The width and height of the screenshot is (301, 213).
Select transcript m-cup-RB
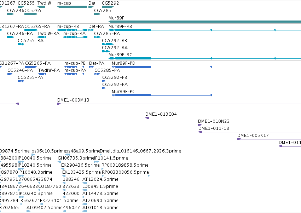tap(72, 30)
